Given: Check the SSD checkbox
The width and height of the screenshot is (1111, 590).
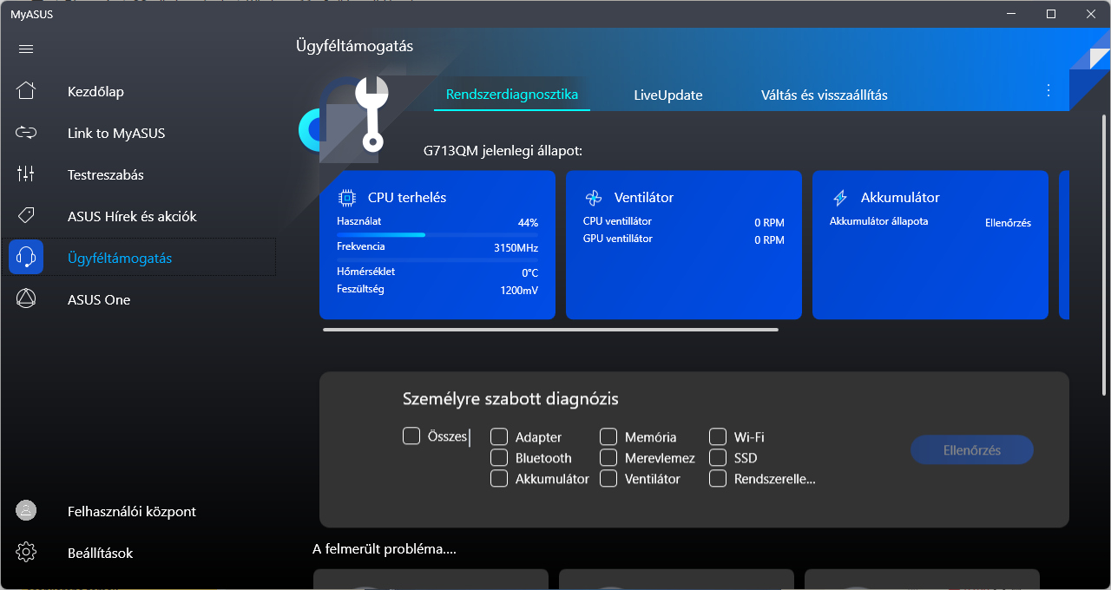Looking at the screenshot, I should [x=718, y=457].
